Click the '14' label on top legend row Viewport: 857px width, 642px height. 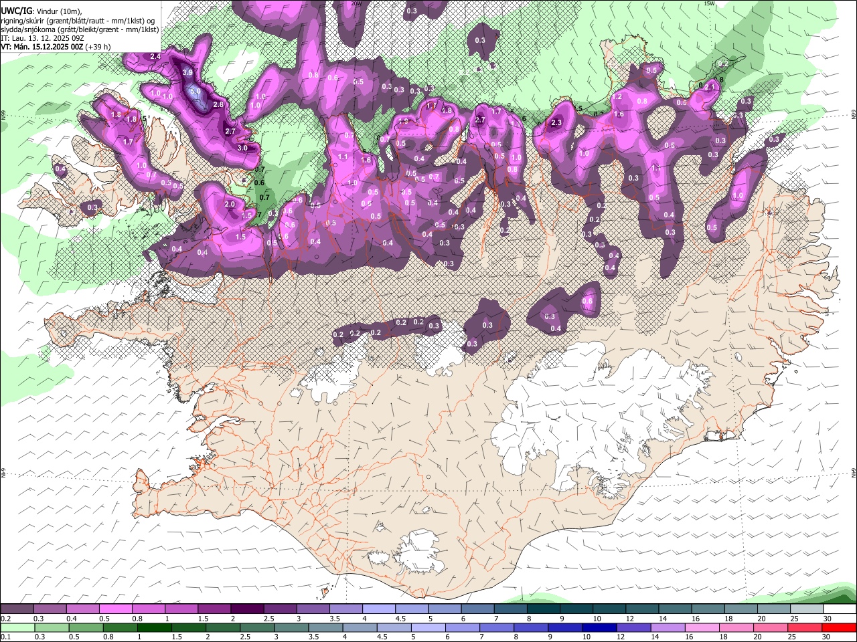click(x=663, y=619)
